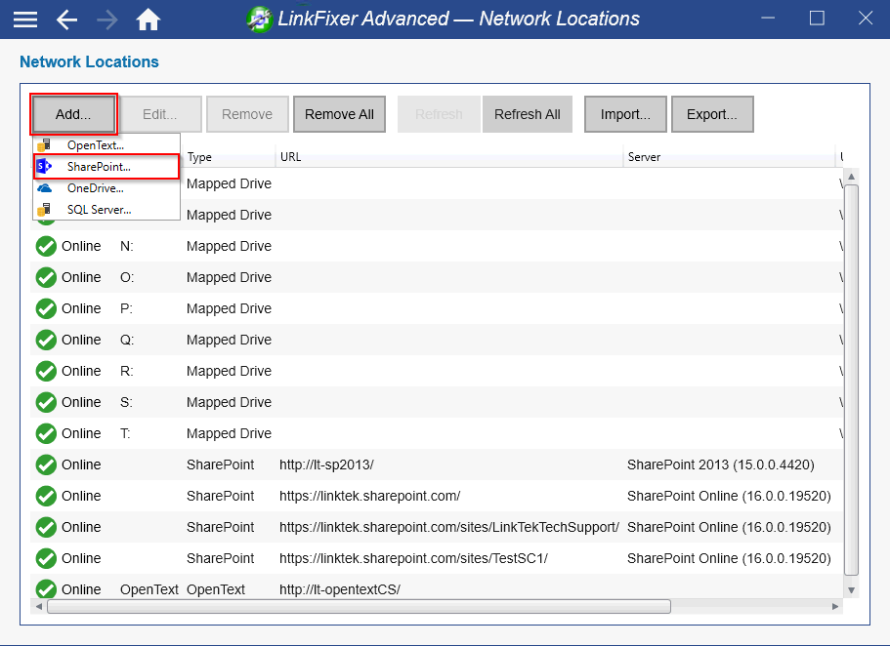
Task: Open the Import... dialog
Action: tap(625, 114)
